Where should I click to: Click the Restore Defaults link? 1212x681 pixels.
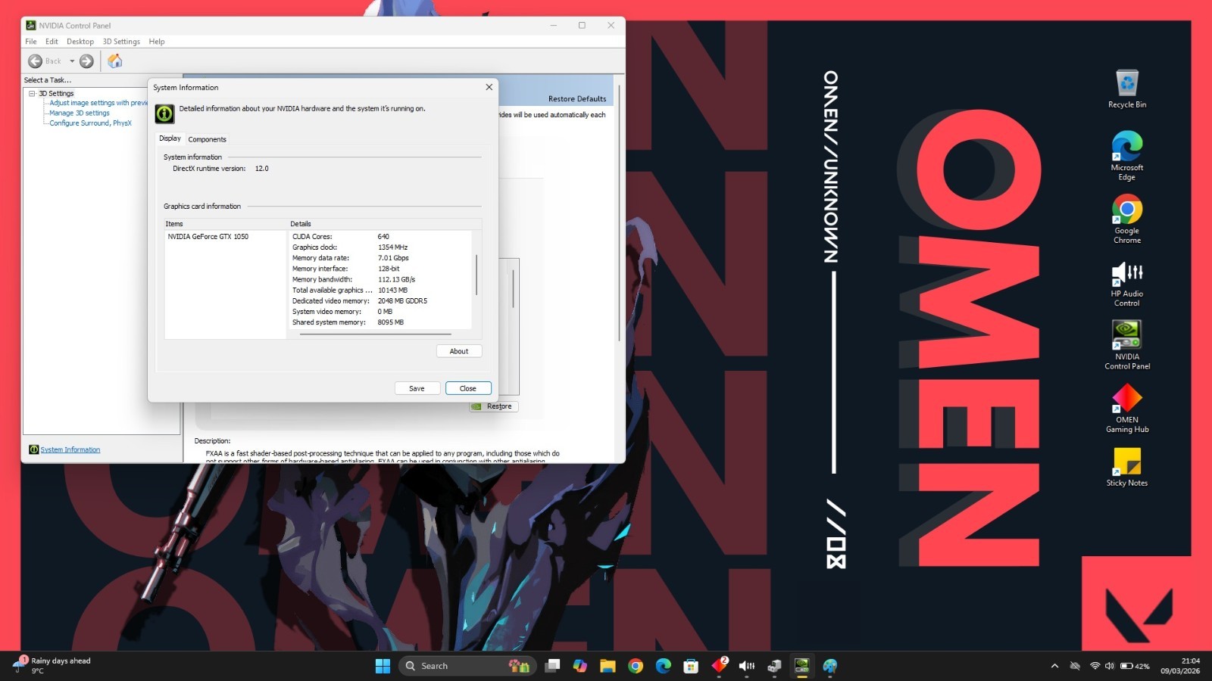pos(577,99)
